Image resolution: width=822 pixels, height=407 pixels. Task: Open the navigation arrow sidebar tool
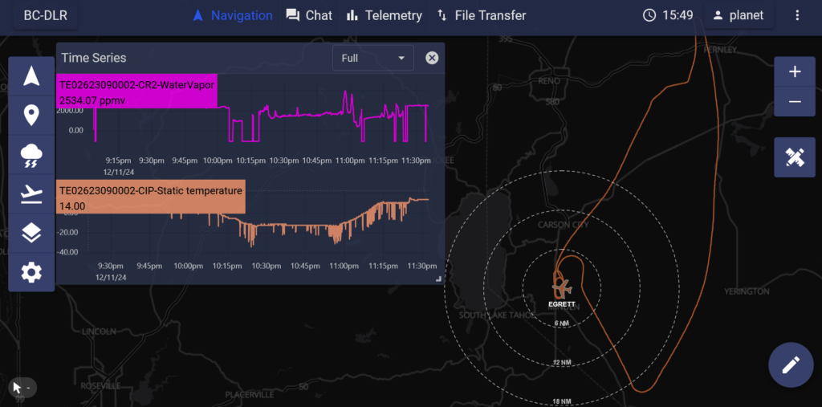[31, 76]
